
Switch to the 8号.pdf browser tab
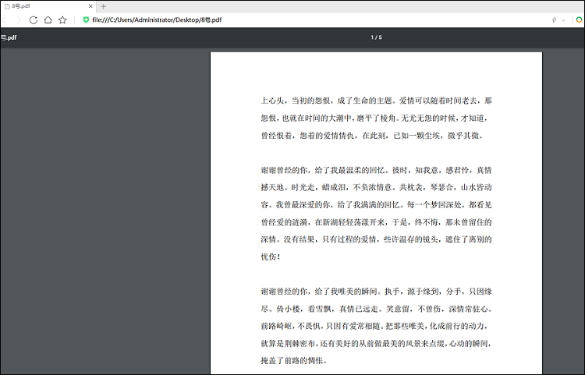click(48, 6)
